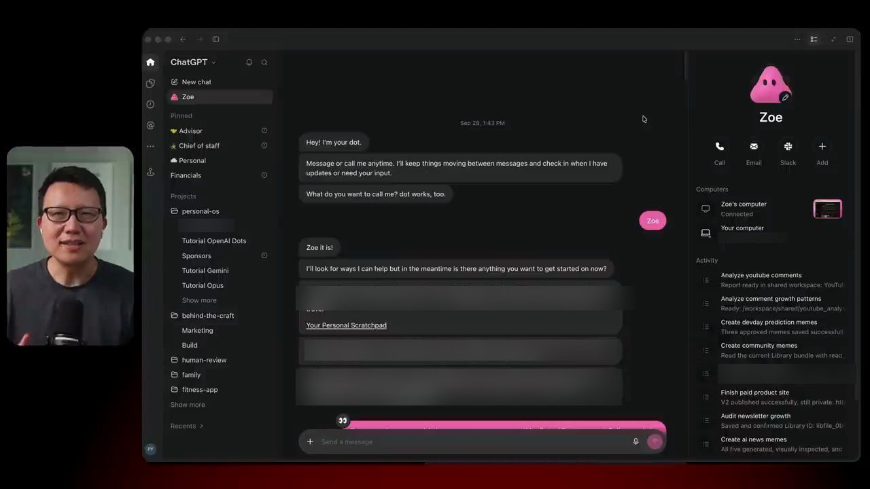Click Show more under personal-os
This screenshot has height=489, width=870.
[199, 300]
